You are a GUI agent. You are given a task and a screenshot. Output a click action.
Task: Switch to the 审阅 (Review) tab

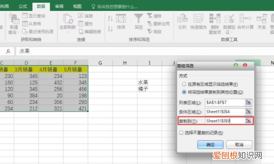[x=59, y=6]
